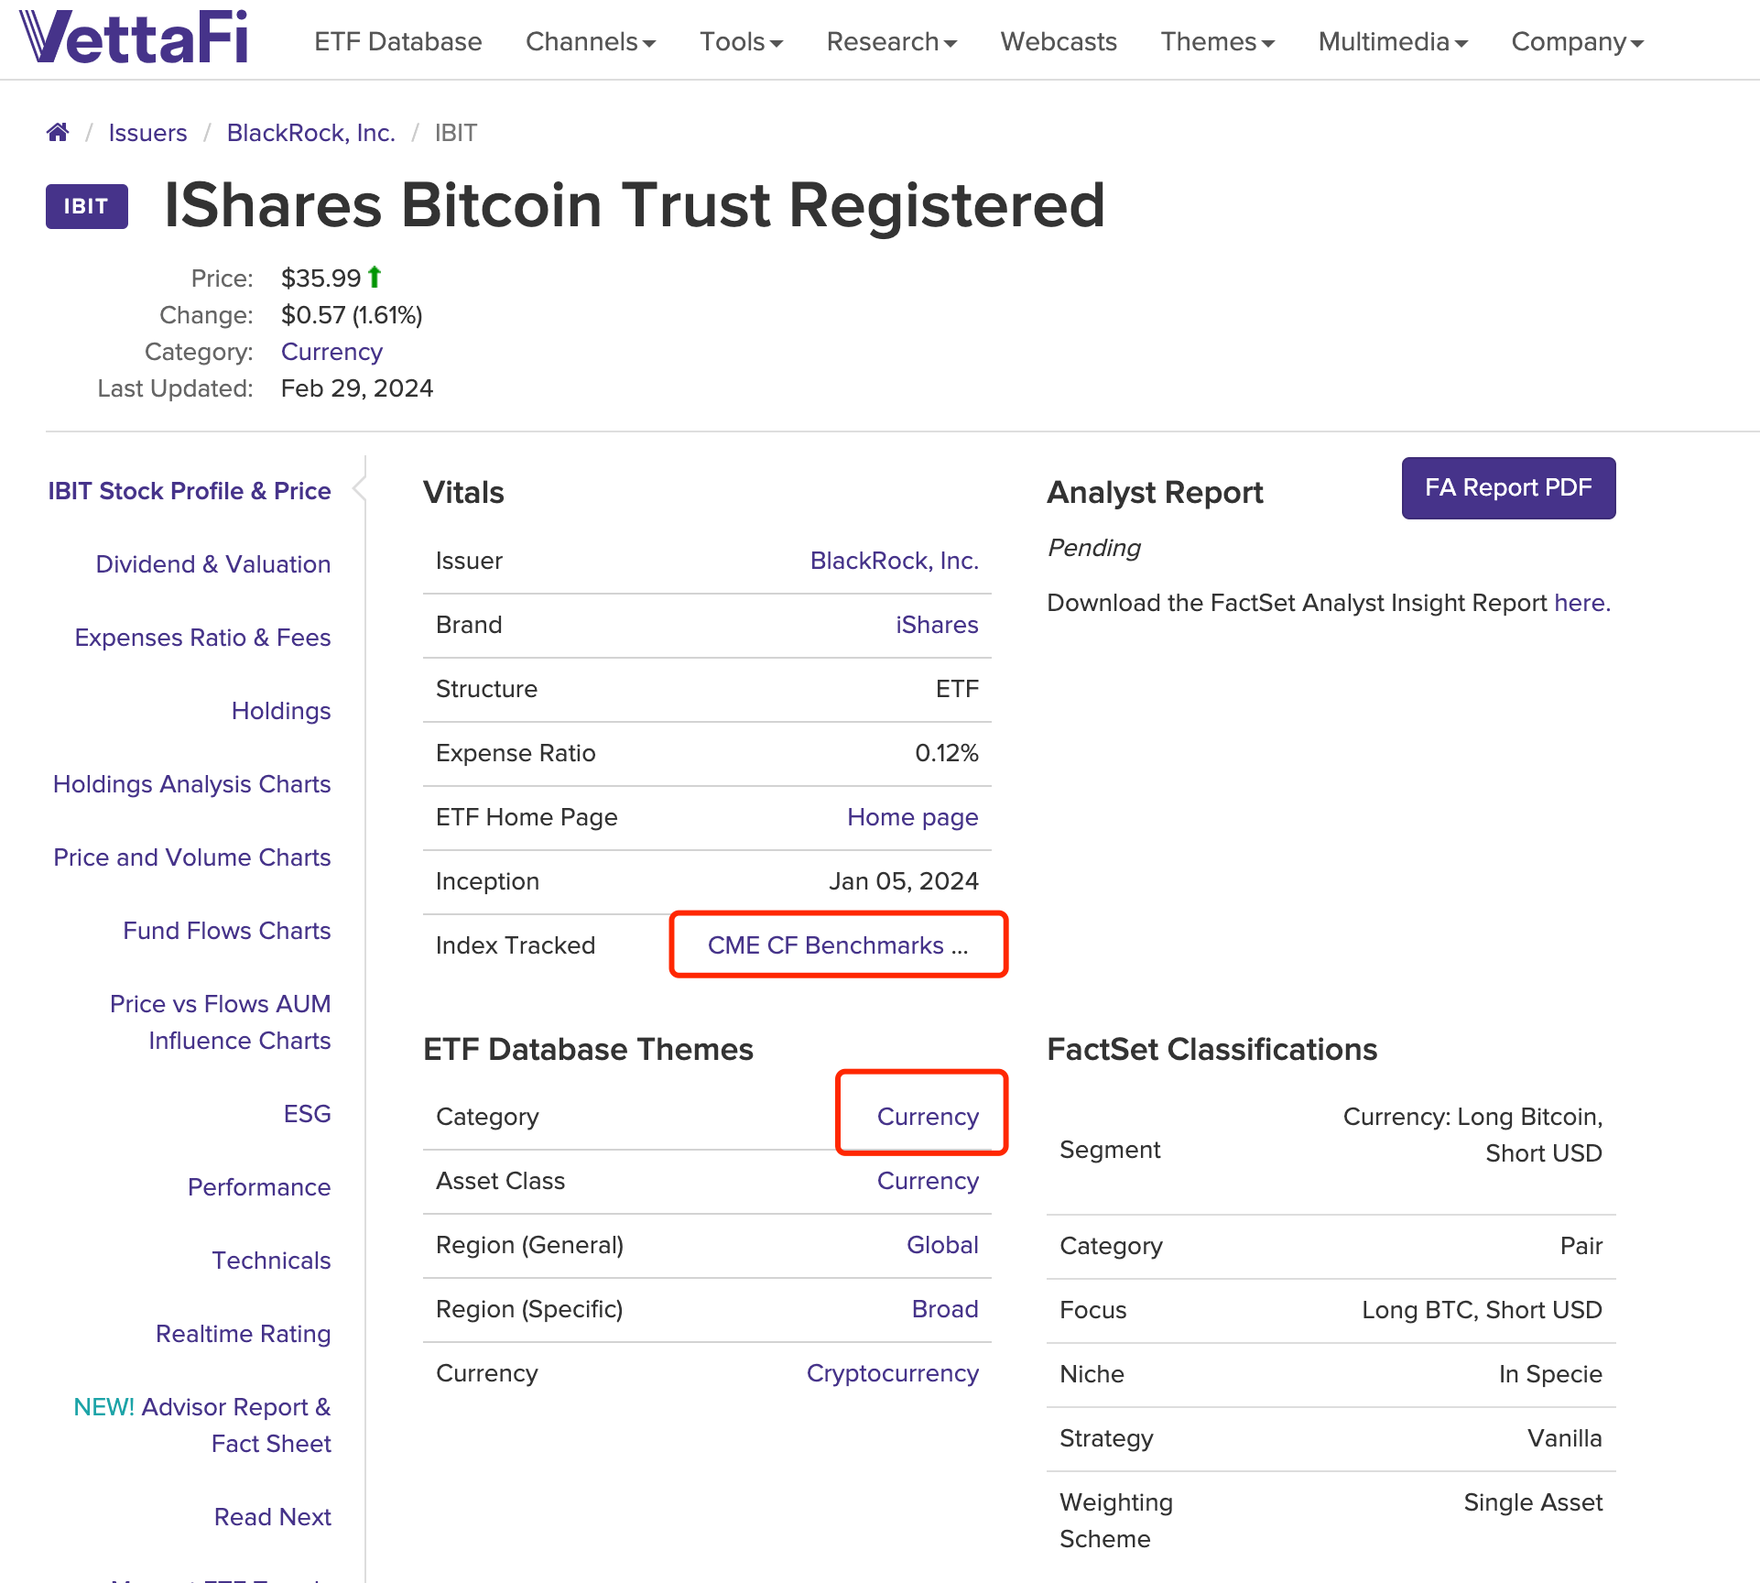This screenshot has height=1583, width=1760.
Task: Expand the Research dropdown
Action: click(x=891, y=42)
